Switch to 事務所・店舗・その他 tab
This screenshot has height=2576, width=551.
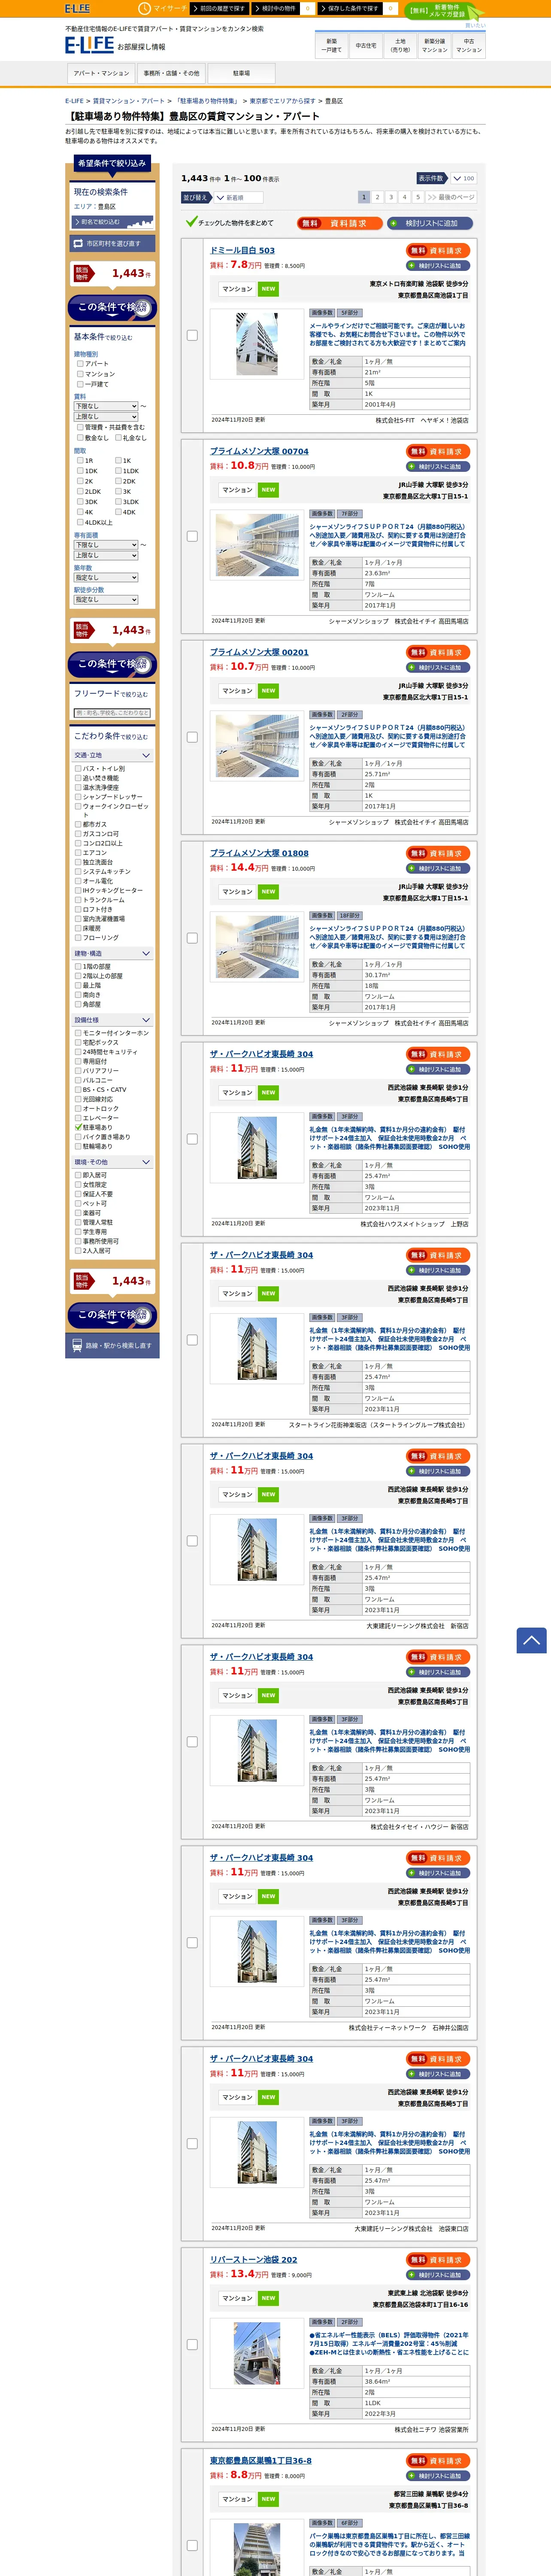[x=171, y=73]
